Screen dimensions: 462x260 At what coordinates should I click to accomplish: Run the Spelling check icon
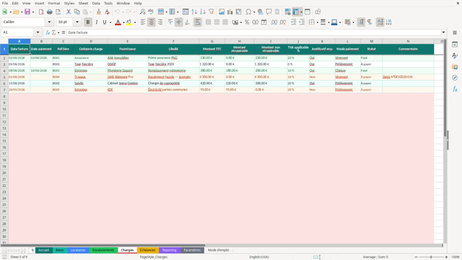151,12
